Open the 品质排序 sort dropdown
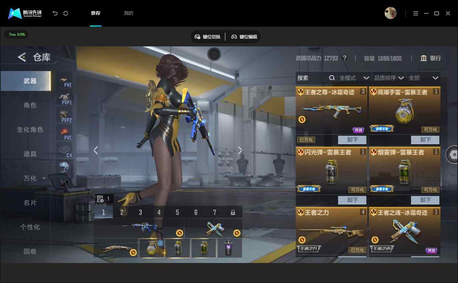Screen dimensions: 458x283 (x=389, y=78)
